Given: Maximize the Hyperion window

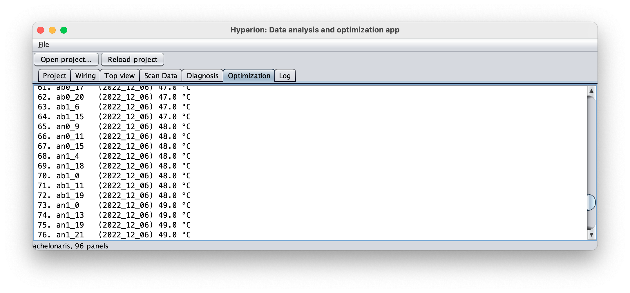Looking at the screenshot, I should pos(64,30).
